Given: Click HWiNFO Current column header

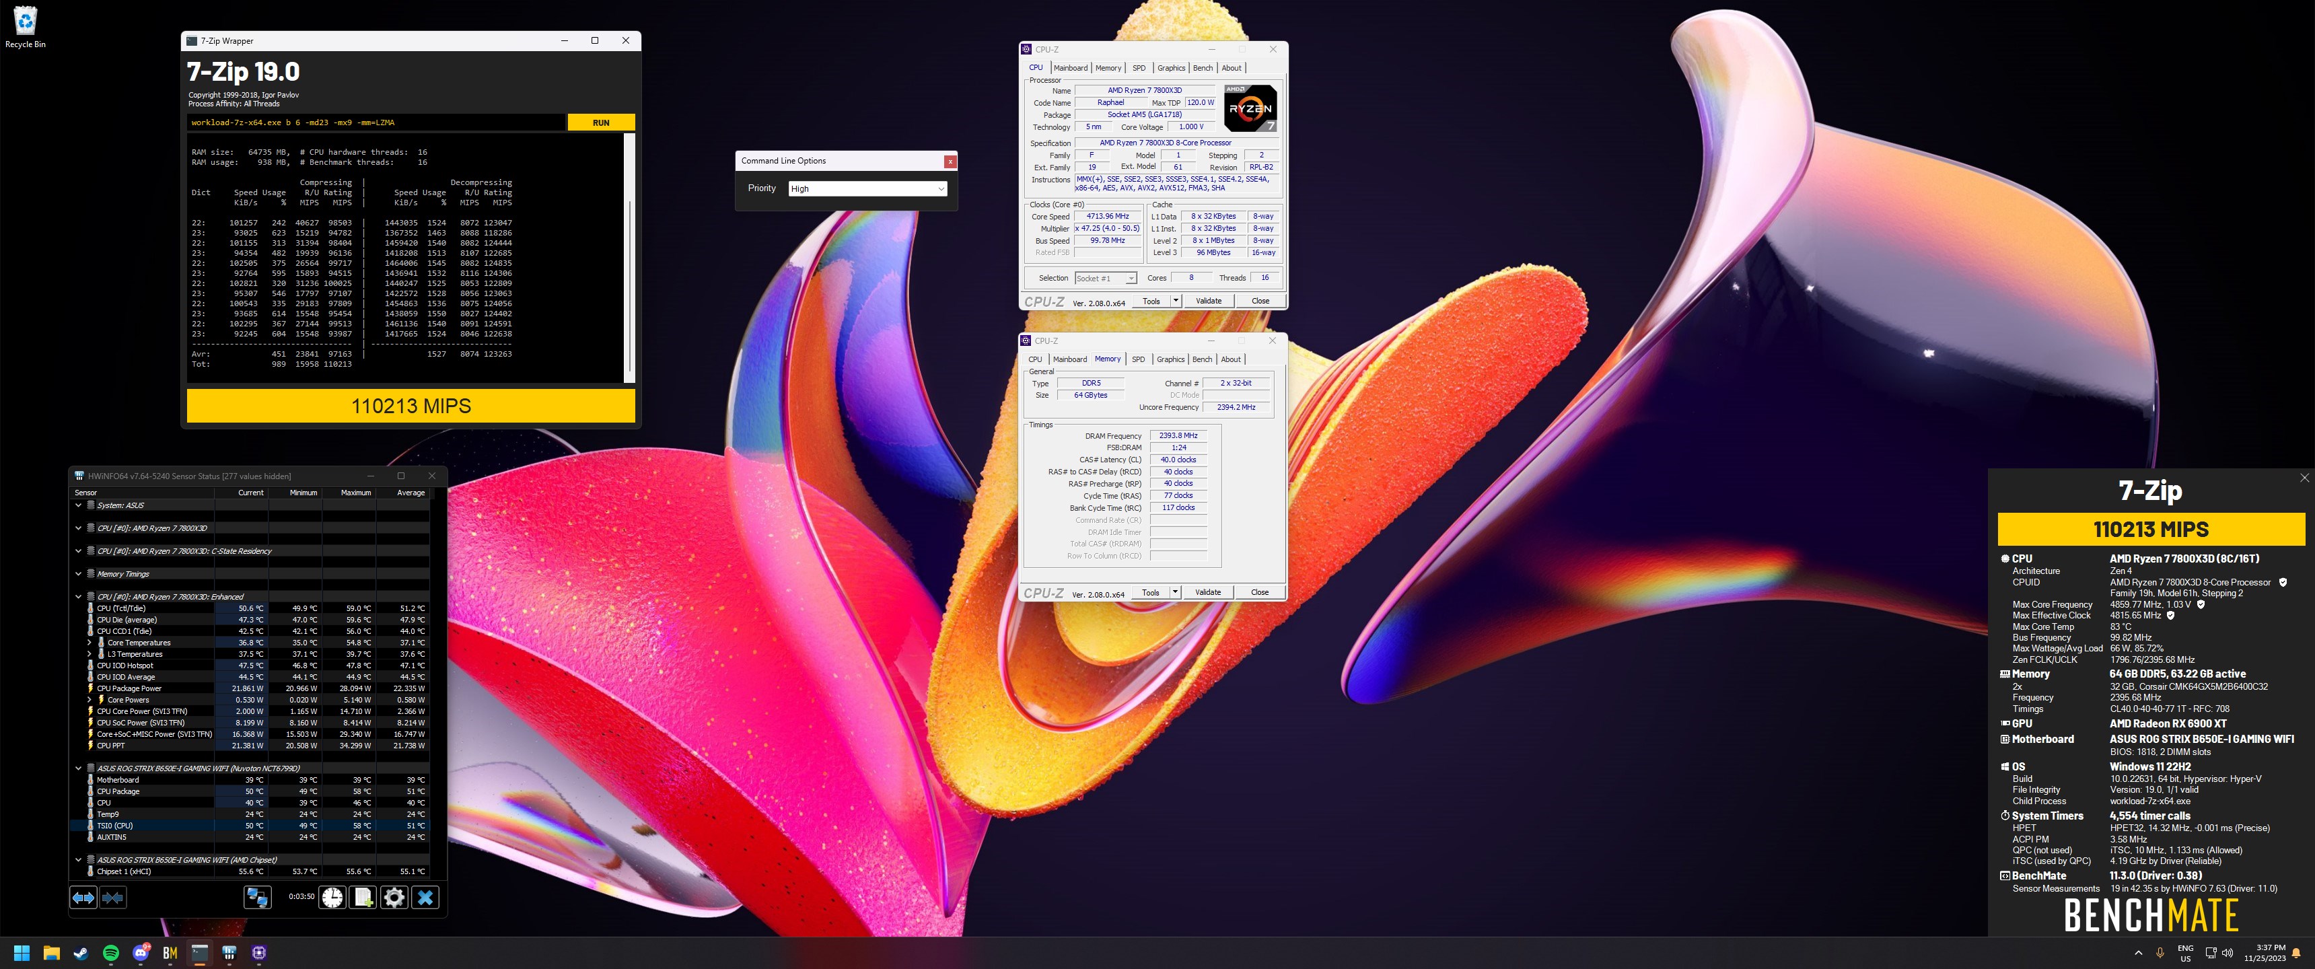Looking at the screenshot, I should [251, 493].
